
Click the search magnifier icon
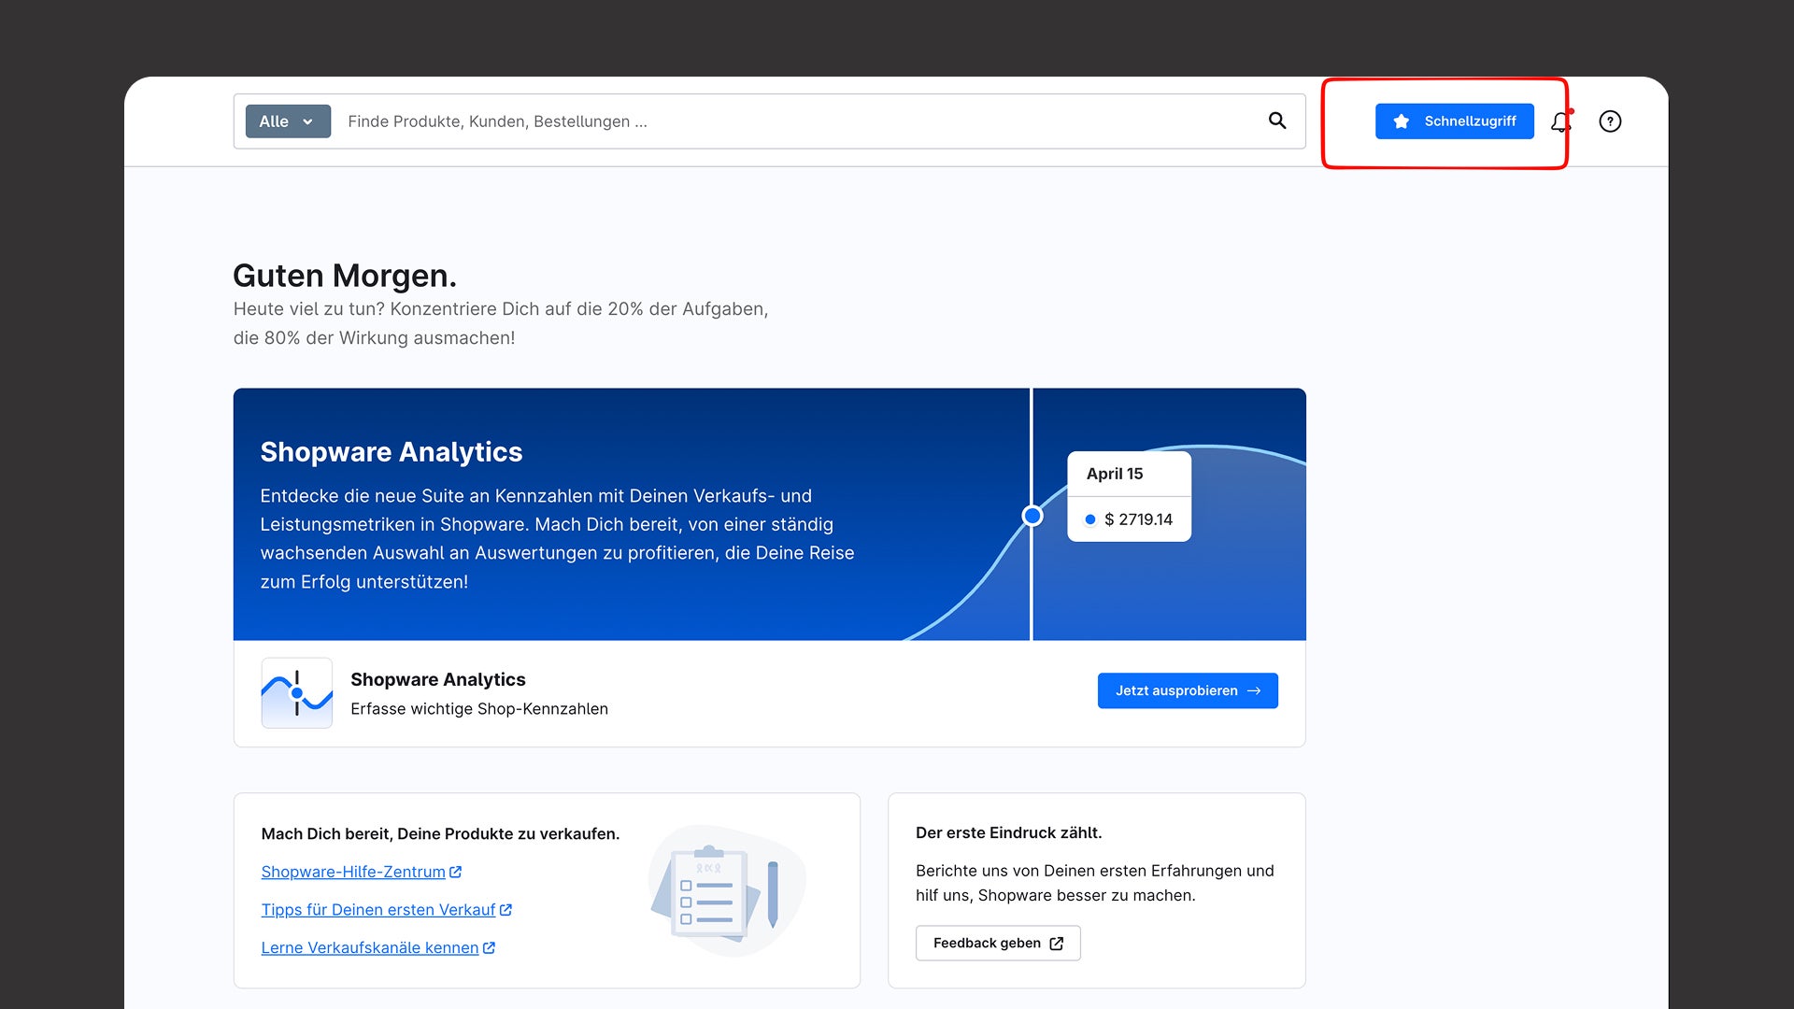[x=1277, y=121]
